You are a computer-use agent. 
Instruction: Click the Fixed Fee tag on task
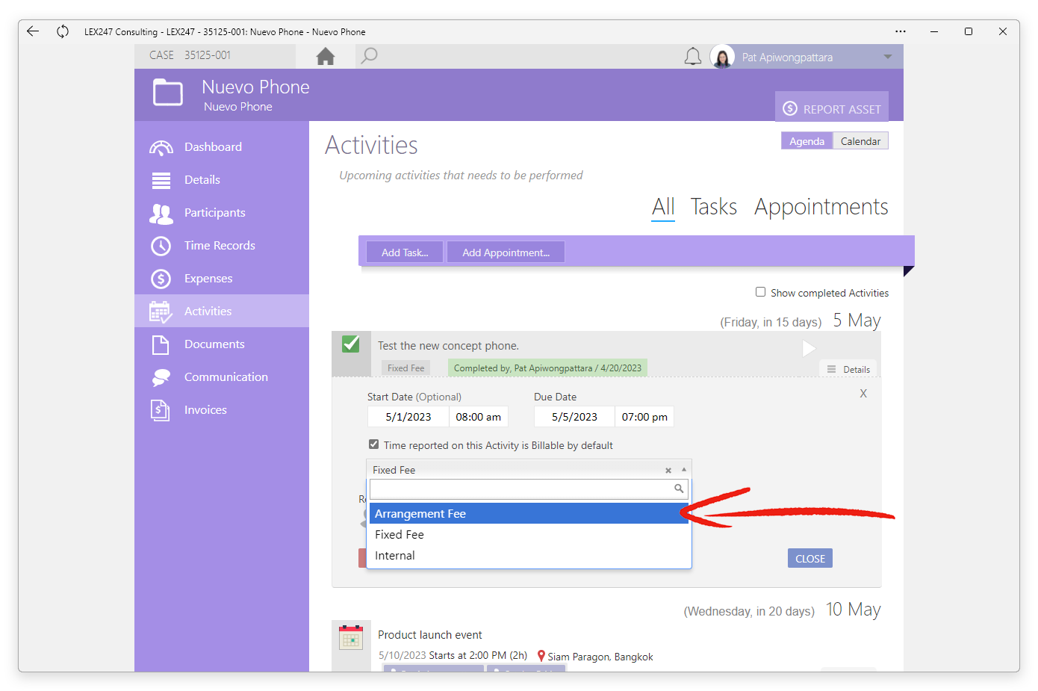(x=405, y=368)
